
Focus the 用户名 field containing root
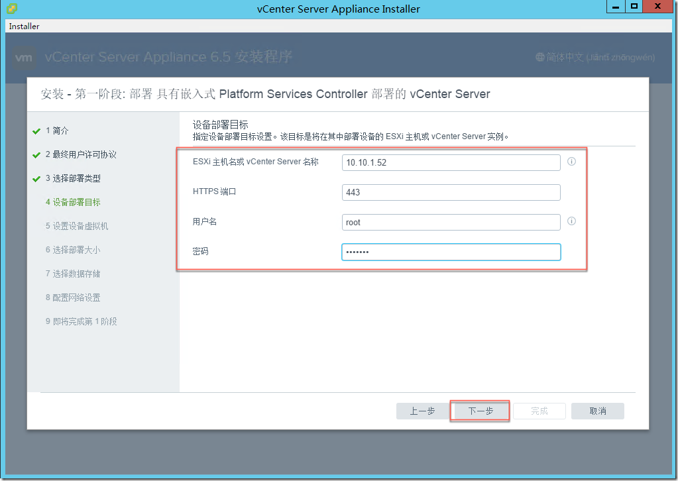[x=451, y=222]
